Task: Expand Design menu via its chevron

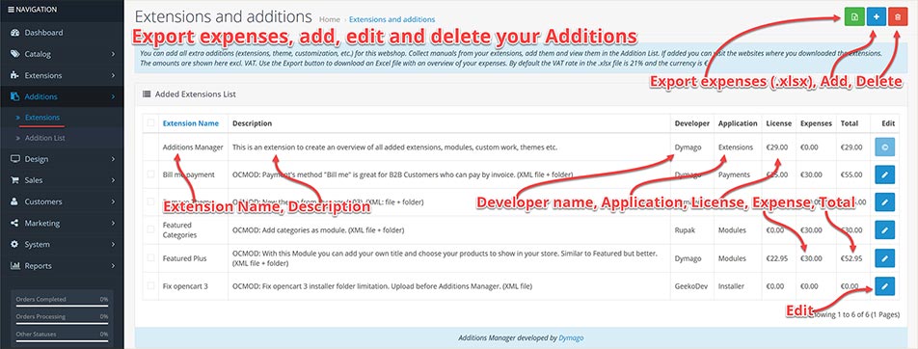Action: (113, 159)
